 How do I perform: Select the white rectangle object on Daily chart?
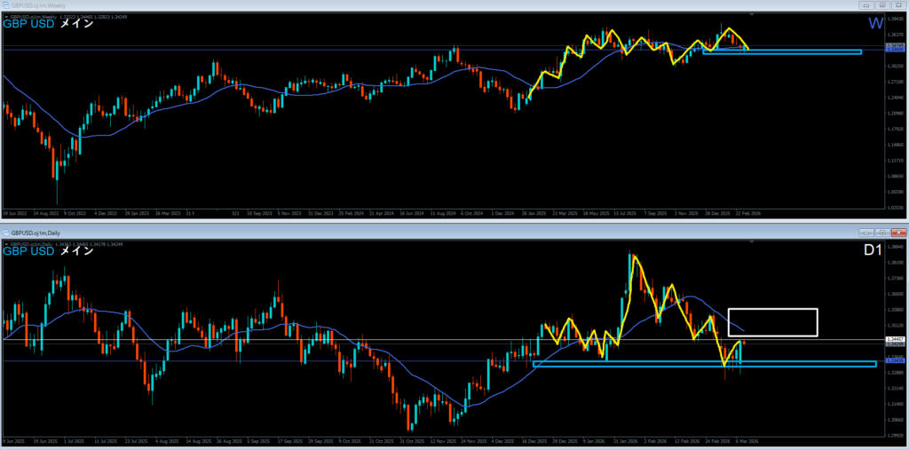click(x=773, y=322)
